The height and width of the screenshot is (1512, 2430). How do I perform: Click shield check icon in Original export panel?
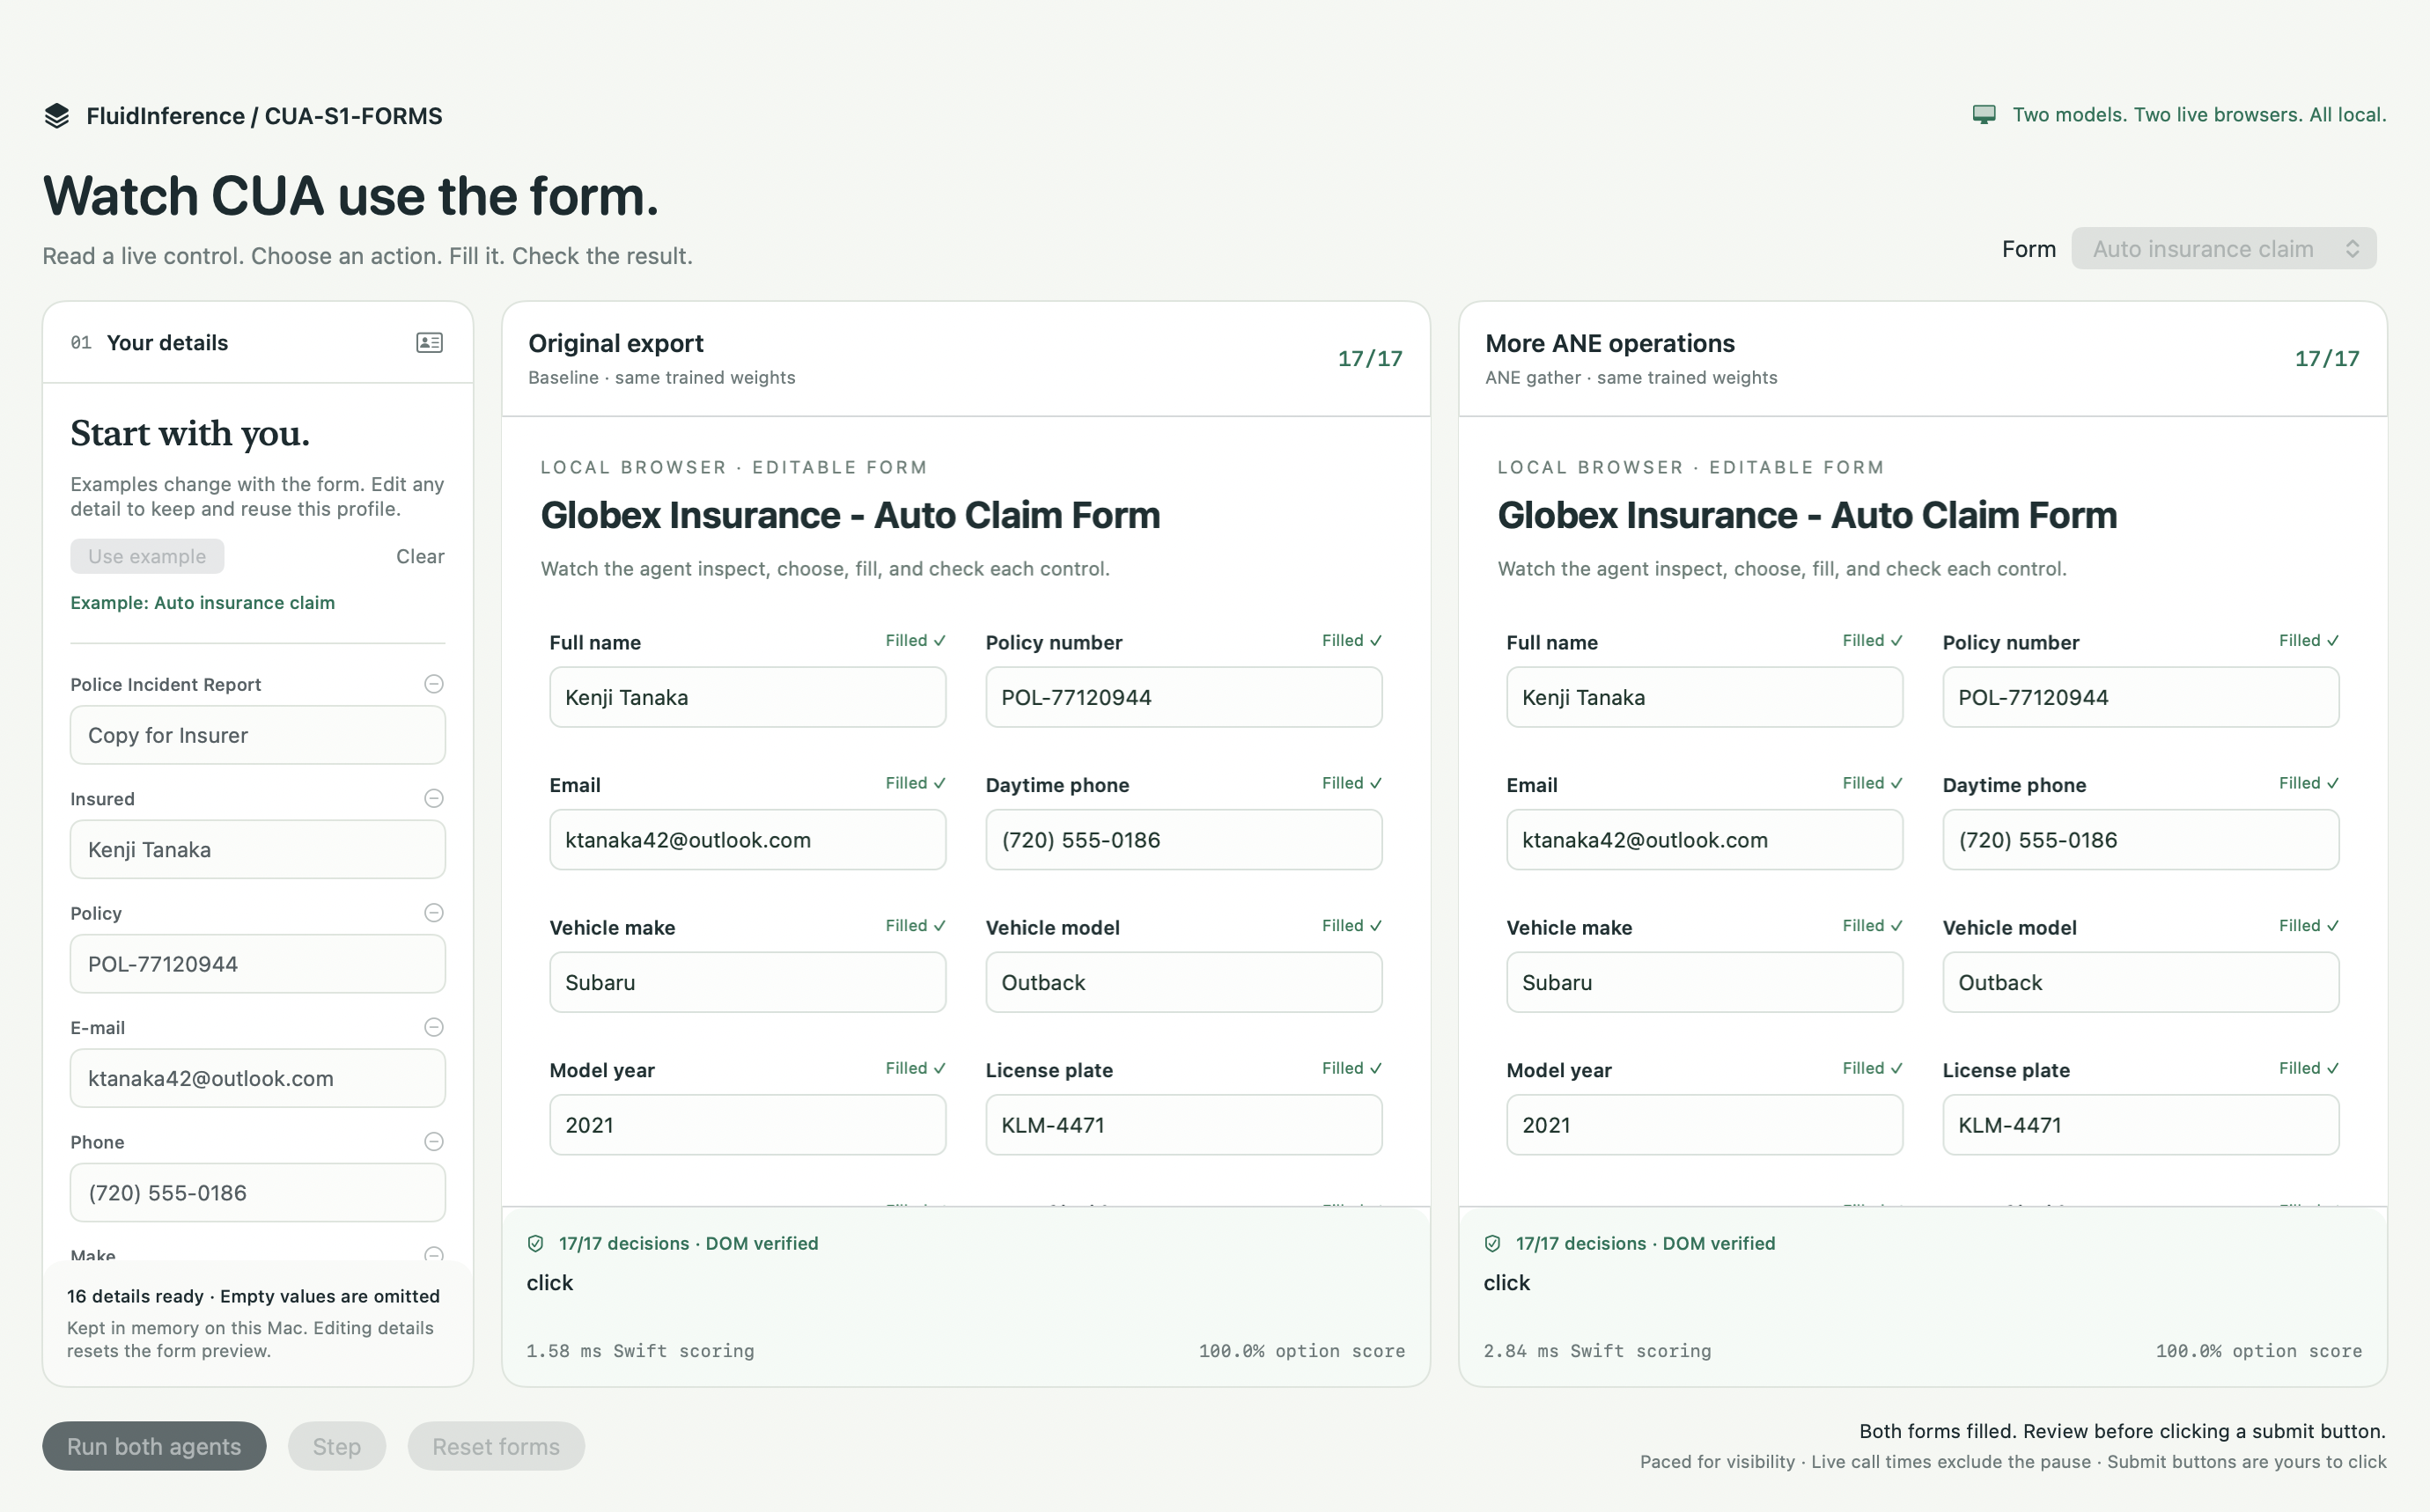[535, 1243]
